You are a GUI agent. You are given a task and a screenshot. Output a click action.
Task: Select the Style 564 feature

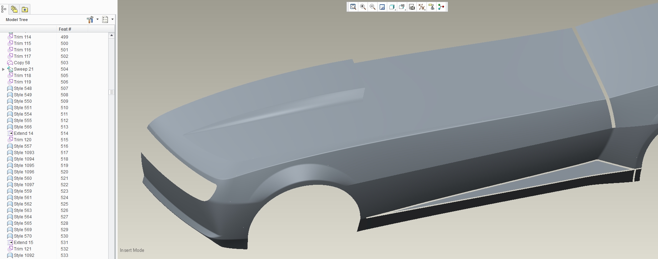click(x=19, y=217)
